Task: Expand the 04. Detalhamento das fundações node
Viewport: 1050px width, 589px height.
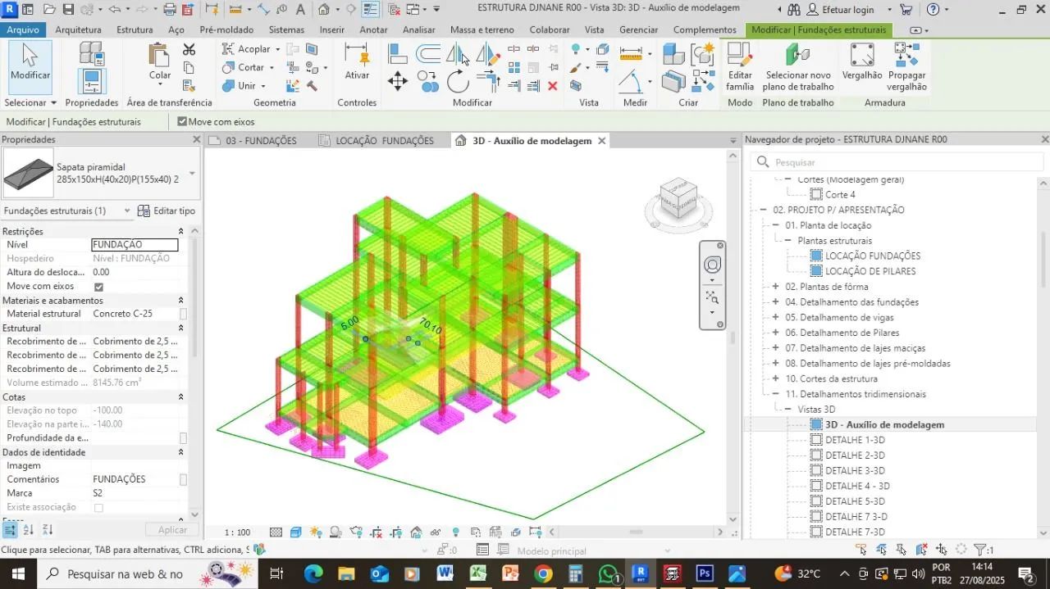Action: pyautogui.click(x=775, y=301)
